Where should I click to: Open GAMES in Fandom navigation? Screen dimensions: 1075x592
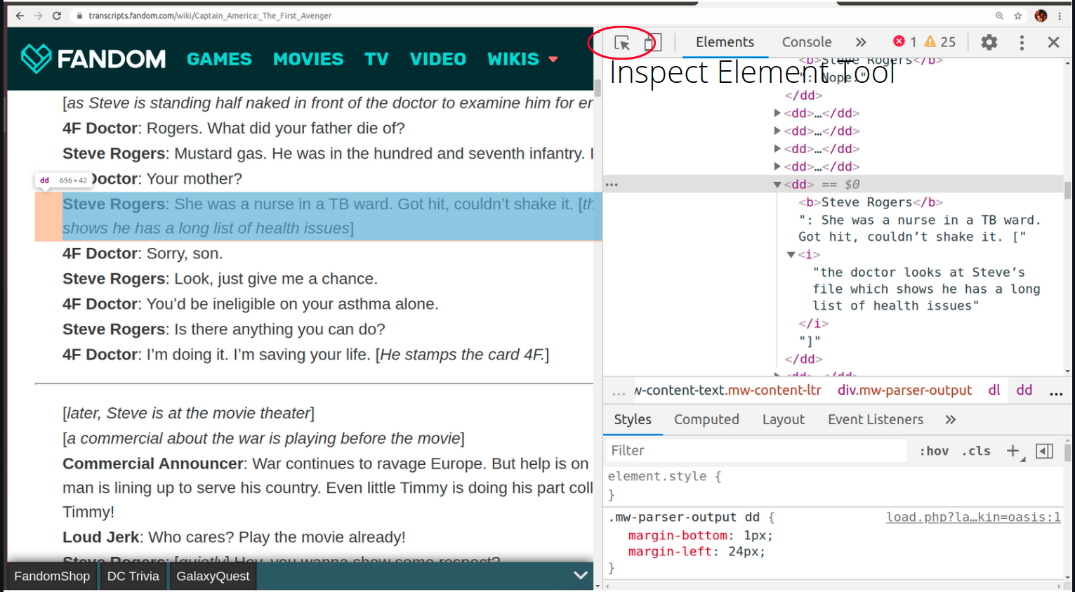219,59
